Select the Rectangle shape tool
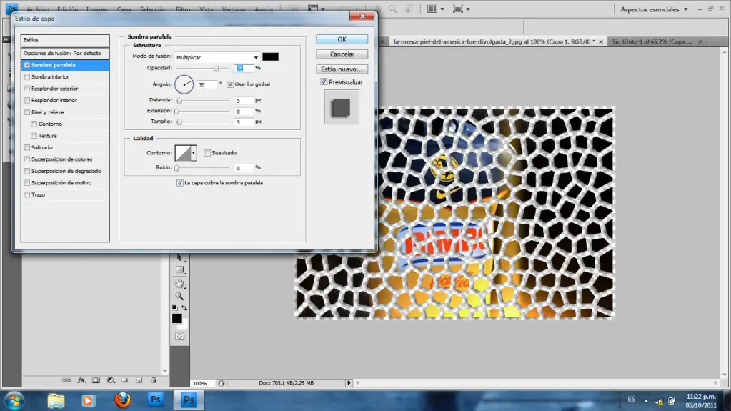Screen dimensions: 731x411 179,269
